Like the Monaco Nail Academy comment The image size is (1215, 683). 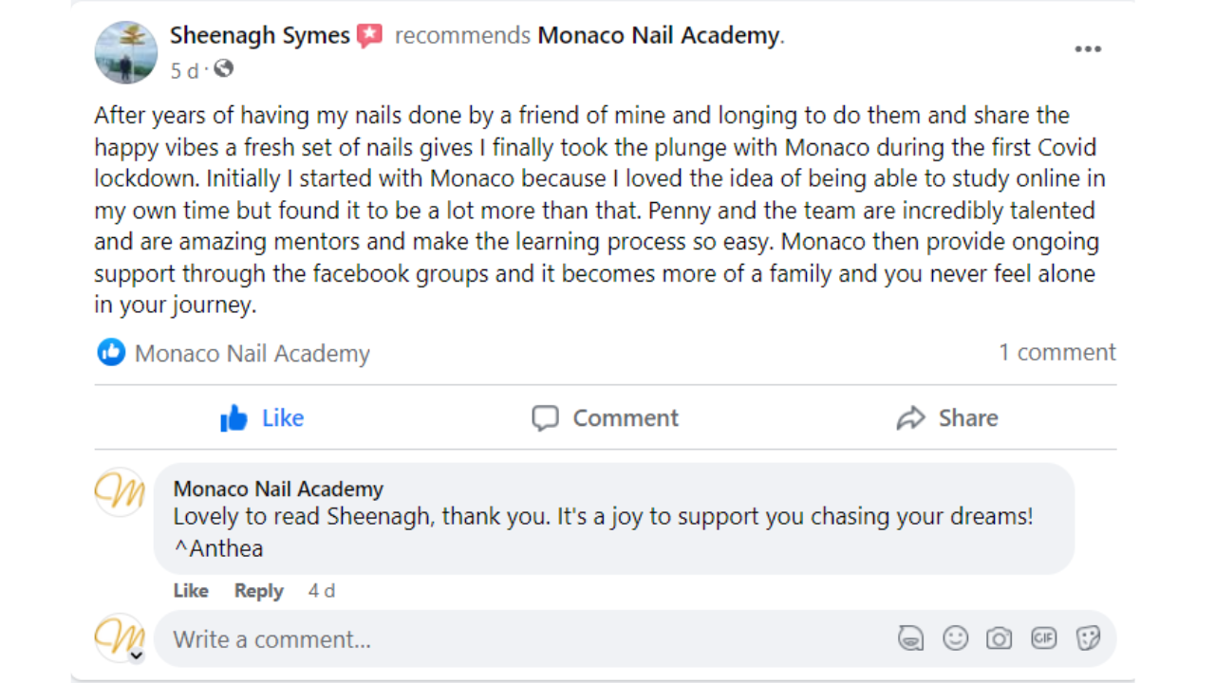(191, 591)
